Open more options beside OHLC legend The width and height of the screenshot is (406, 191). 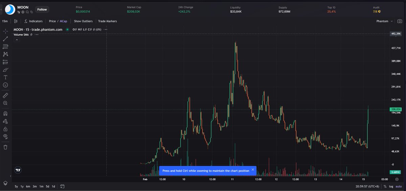106,29
